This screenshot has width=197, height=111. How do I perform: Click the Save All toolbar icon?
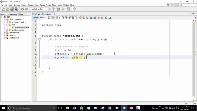tap(16, 9)
